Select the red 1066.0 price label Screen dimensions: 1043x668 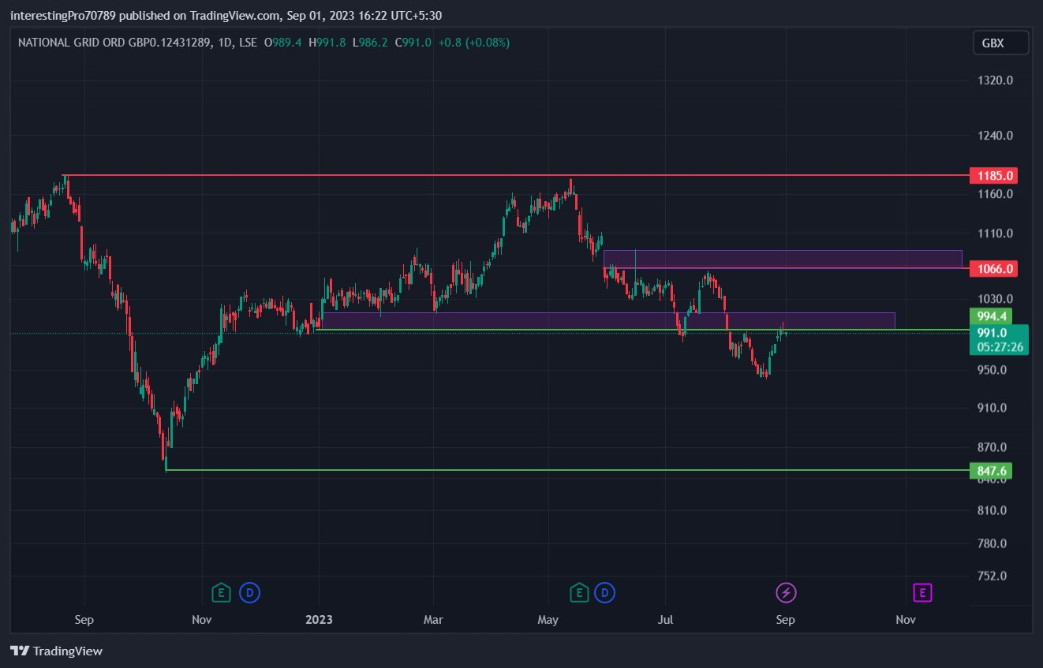click(993, 269)
